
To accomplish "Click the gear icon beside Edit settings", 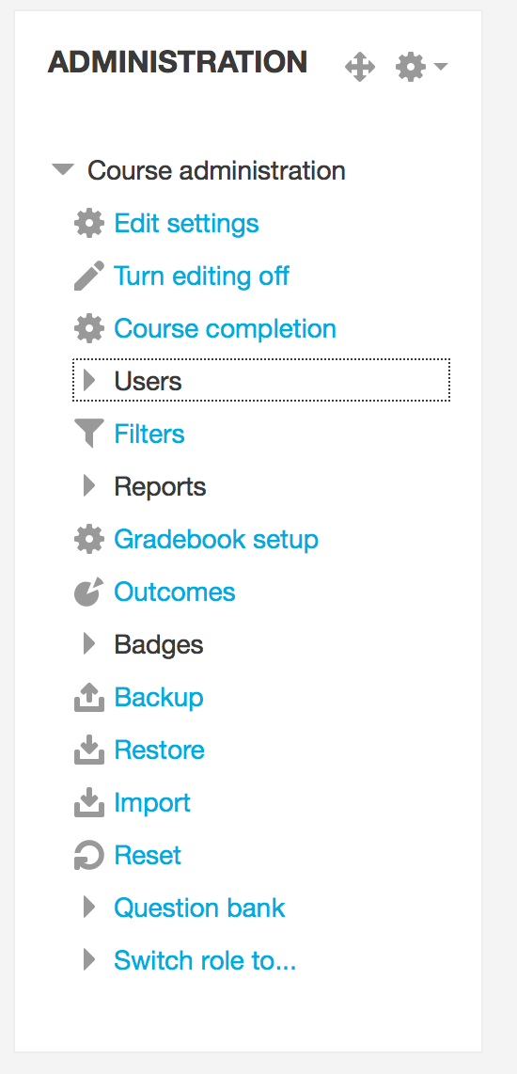I will [89, 223].
